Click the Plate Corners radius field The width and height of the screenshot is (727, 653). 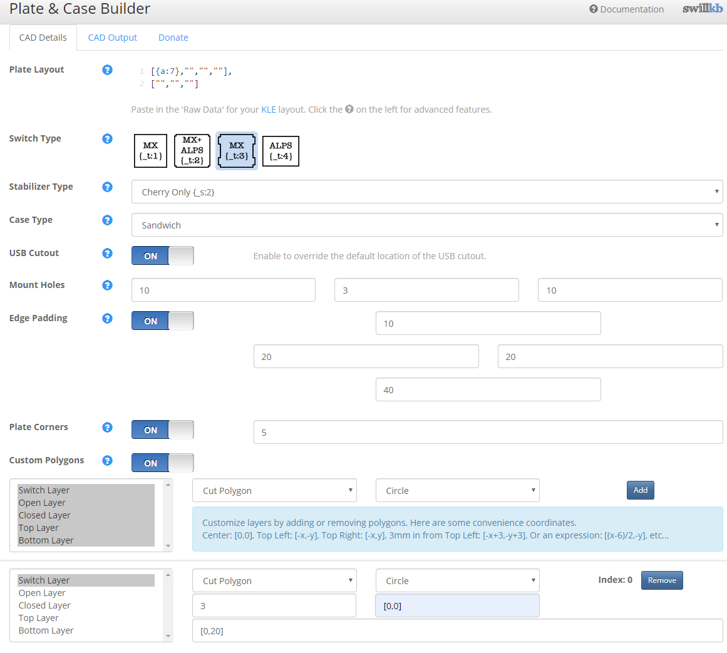pos(488,433)
